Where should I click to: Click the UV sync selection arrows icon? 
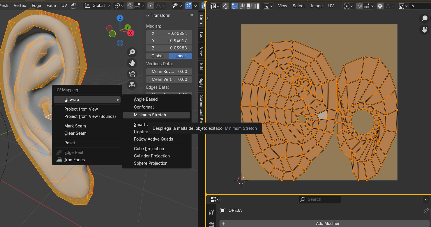point(226,6)
